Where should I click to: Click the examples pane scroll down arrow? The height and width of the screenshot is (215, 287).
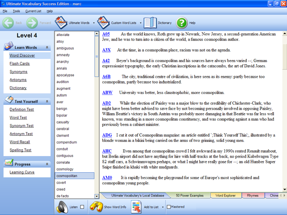(284, 189)
